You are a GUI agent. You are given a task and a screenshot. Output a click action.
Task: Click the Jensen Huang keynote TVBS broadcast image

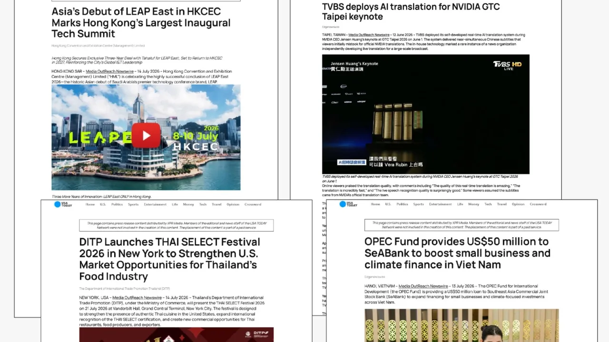425,114
